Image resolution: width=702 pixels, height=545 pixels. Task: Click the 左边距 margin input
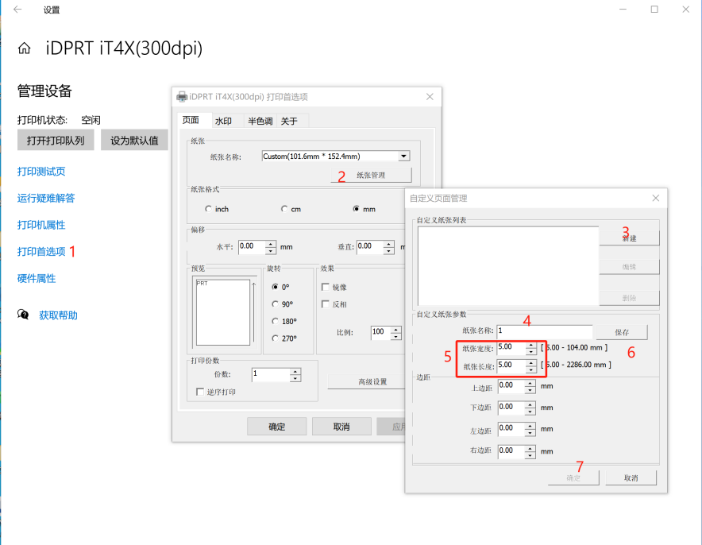click(x=511, y=429)
